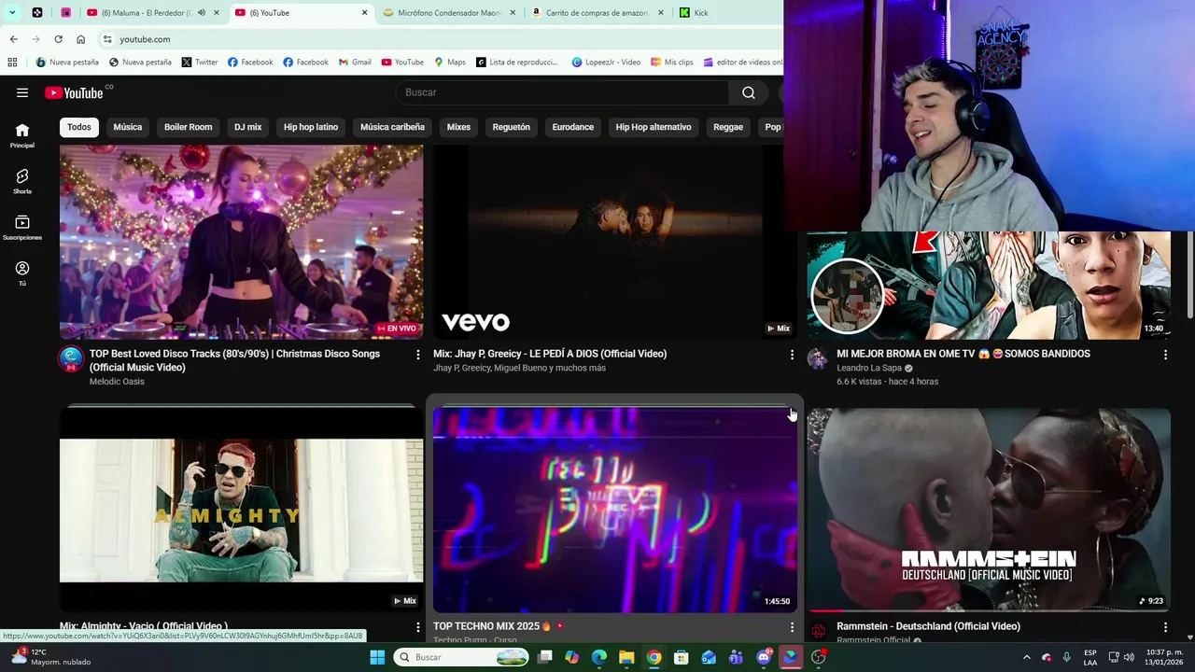
Task: Select the Hip hop latino chip
Action: 311,127
